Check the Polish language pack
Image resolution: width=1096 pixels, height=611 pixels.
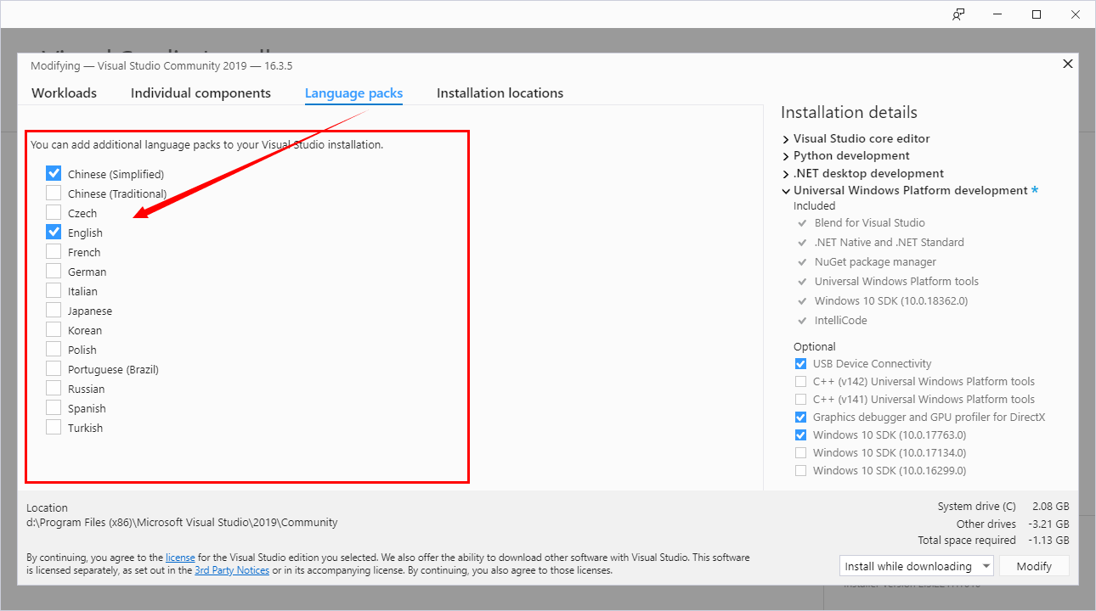(54, 350)
